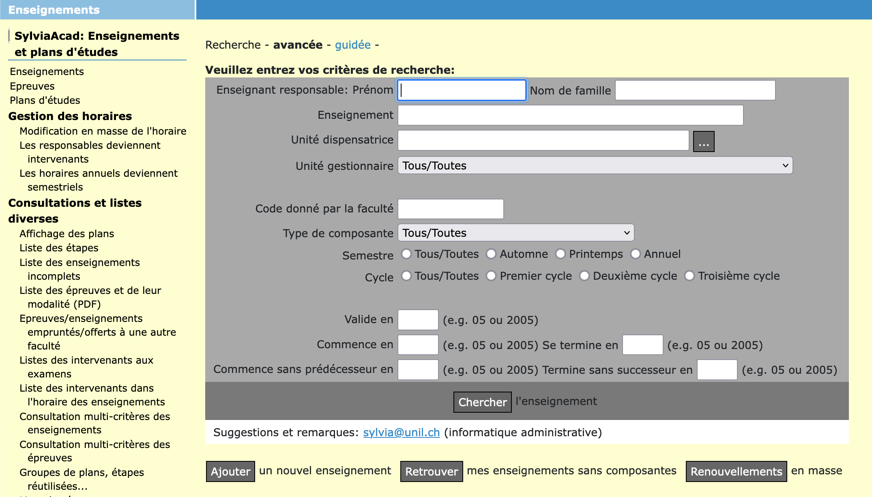Image resolution: width=872 pixels, height=497 pixels.
Task: Open Epreuves in the sidebar menu
Action: 32,86
